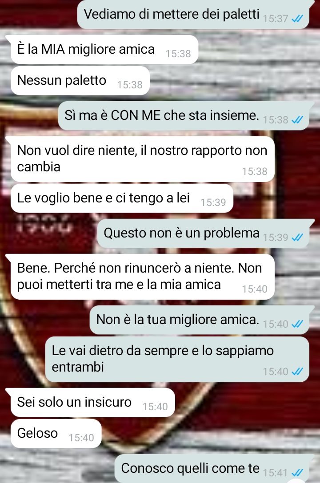Tap double-check beside 'Le vai dietro da sempre' message
320x483 pixels.
click(297, 372)
